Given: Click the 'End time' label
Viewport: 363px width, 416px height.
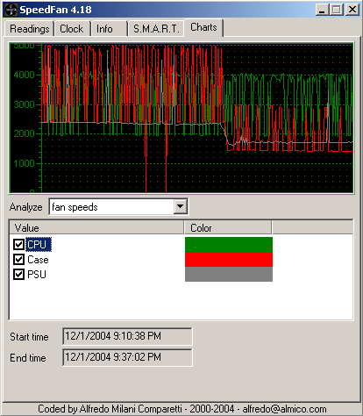Looking at the screenshot, I should pos(28,358).
